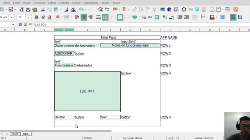Format cell as percent
Image resolution: width=250 pixels, height=140 pixels.
click(x=143, y=17)
